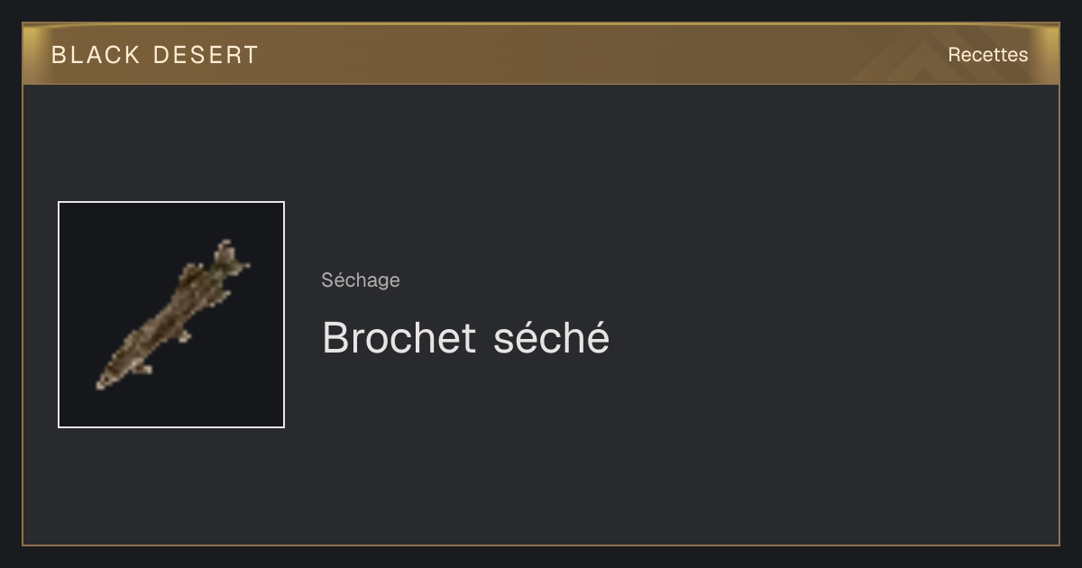Screen dimensions: 1082x568
Task: Click the word BLACK in the header
Action: pyautogui.click(x=96, y=55)
